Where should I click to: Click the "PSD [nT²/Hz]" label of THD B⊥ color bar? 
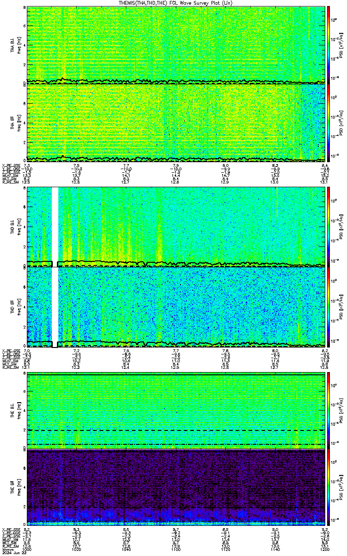coord(341,227)
